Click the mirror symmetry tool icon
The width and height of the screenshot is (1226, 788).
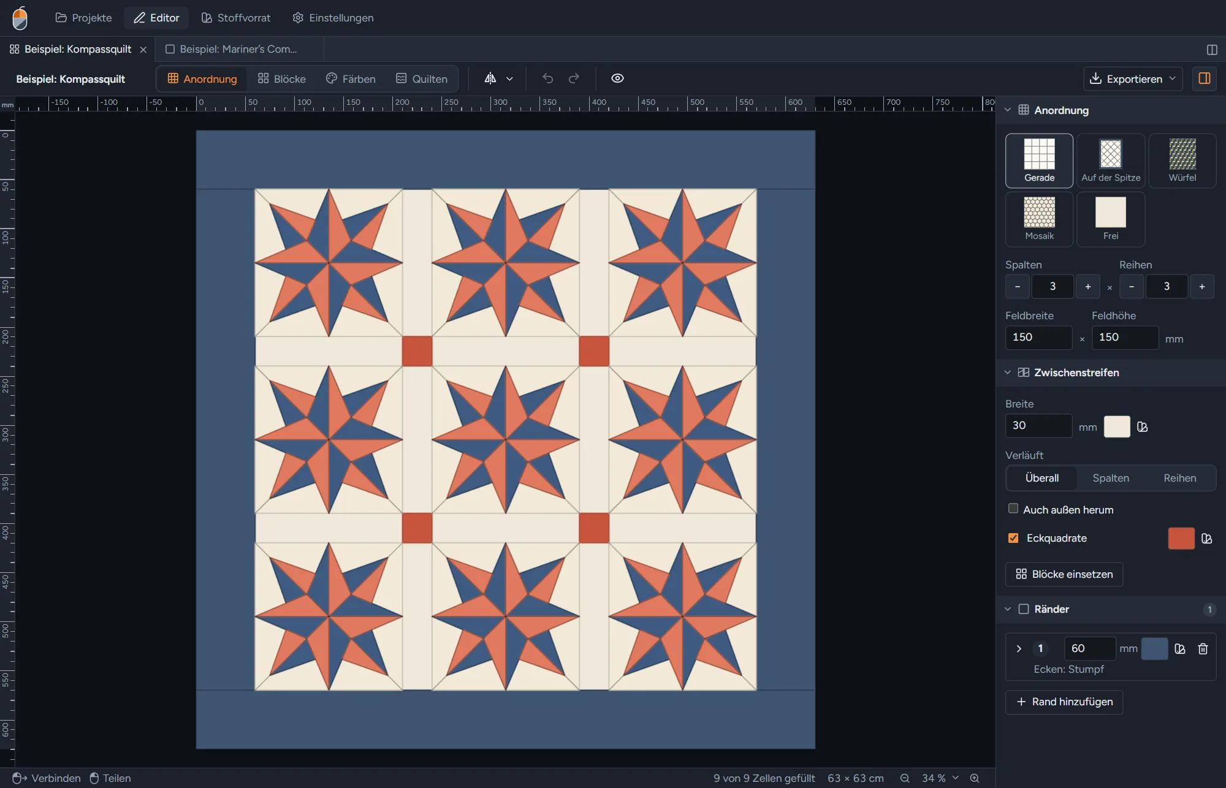(490, 78)
